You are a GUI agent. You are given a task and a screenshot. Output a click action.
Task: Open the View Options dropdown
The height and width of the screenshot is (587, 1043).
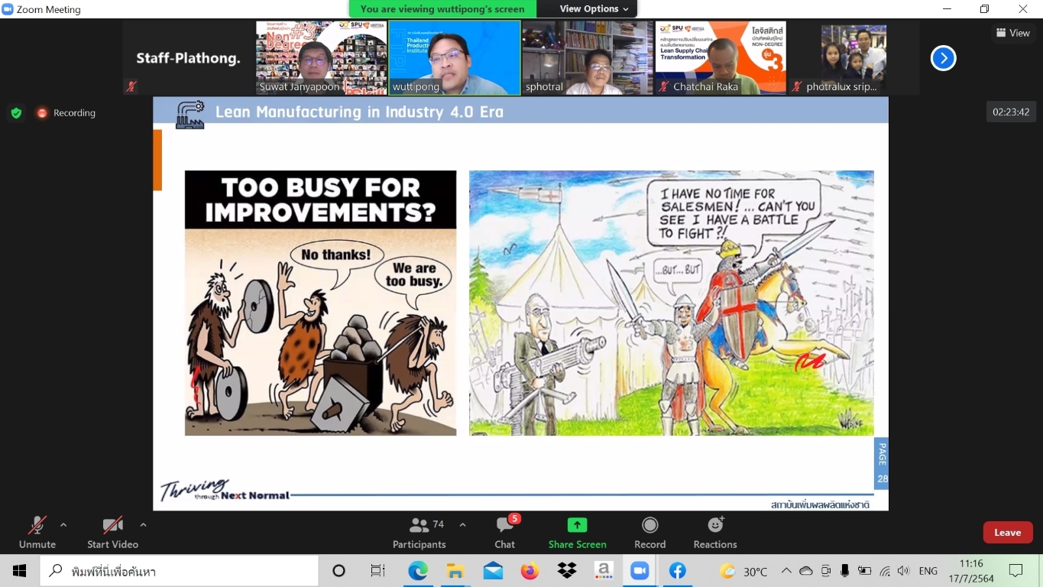594,9
